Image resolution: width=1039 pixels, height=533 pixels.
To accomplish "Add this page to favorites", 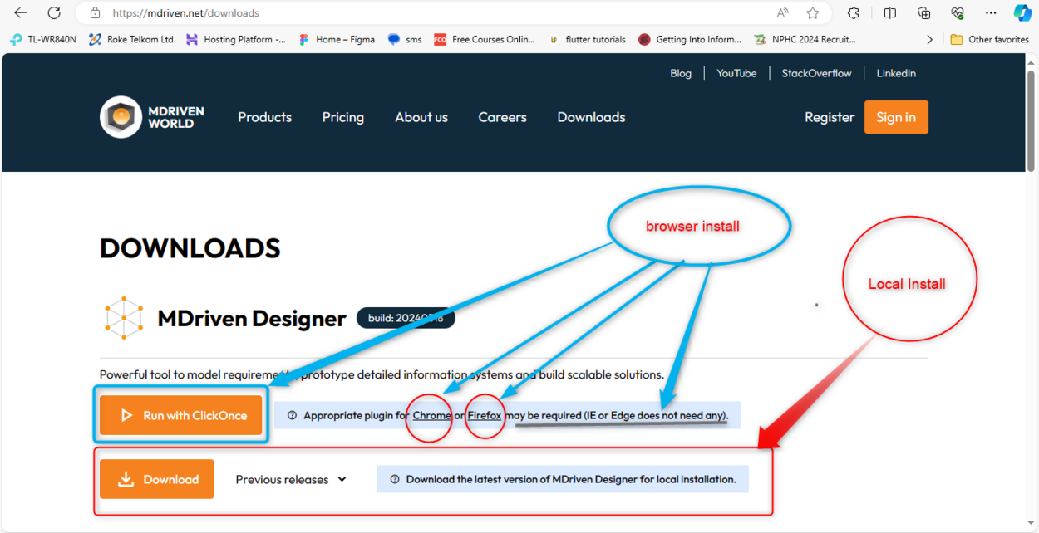I will 813,13.
